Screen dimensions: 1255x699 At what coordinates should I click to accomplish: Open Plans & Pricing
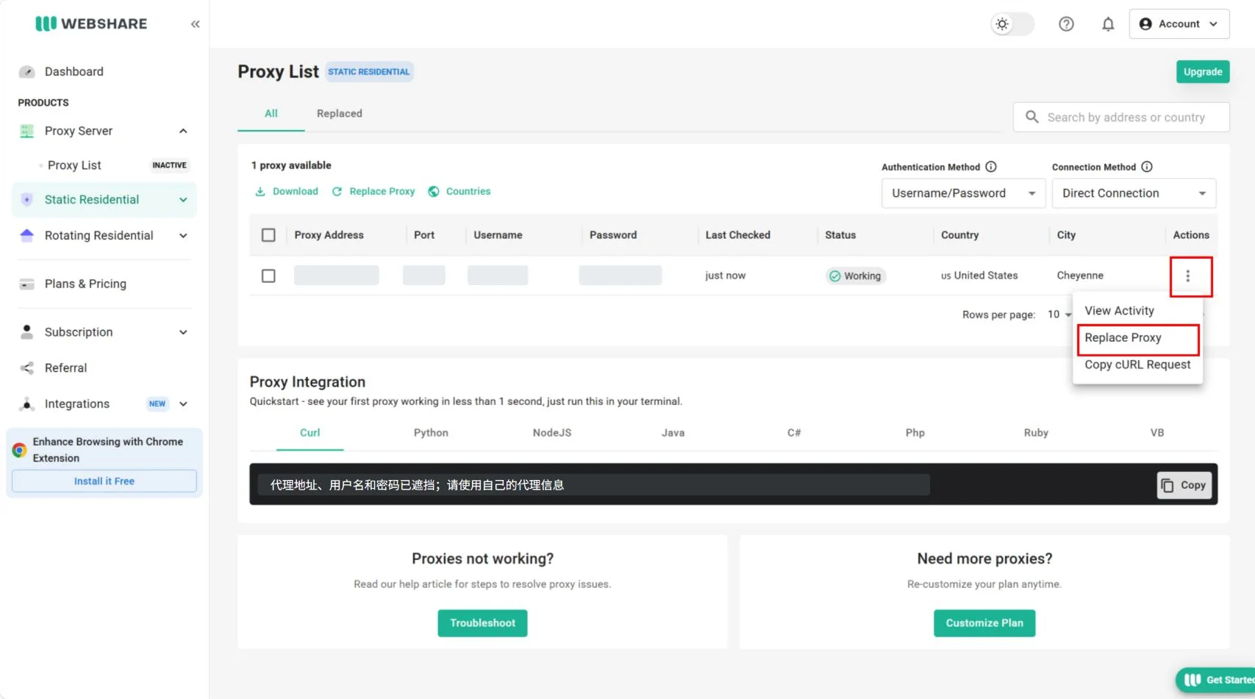pos(85,284)
